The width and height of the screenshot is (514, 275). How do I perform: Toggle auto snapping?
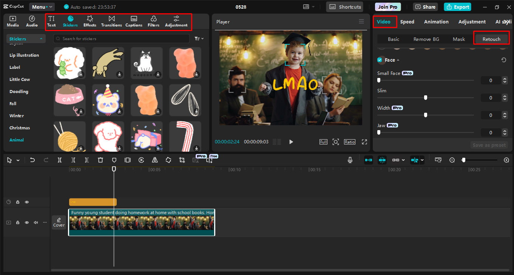click(382, 160)
